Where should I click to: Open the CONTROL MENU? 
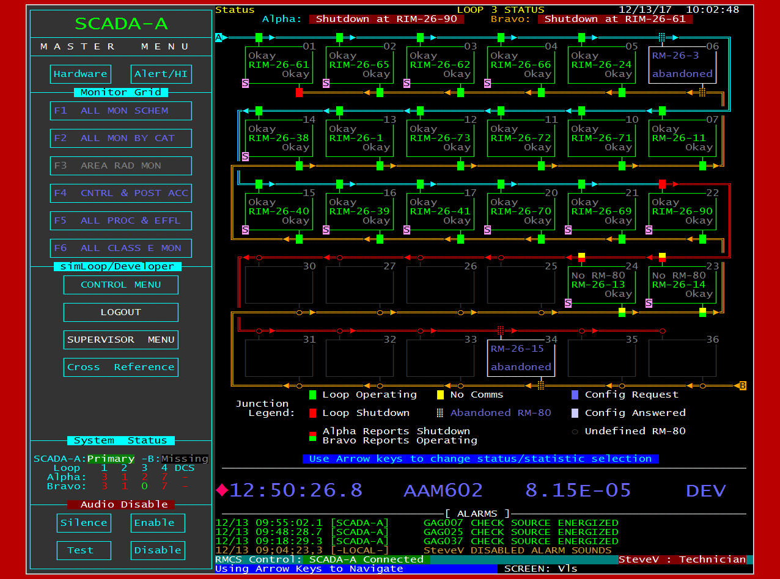click(121, 285)
